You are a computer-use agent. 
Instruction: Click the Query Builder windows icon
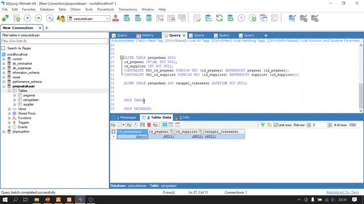coord(263,18)
